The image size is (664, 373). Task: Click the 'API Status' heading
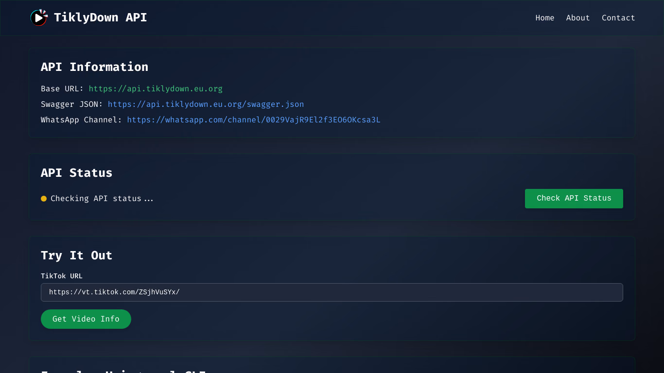pyautogui.click(x=77, y=173)
